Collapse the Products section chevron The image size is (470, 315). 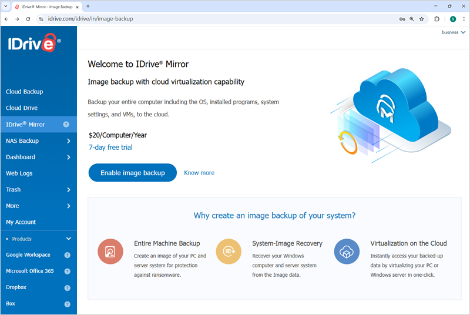[68, 239]
